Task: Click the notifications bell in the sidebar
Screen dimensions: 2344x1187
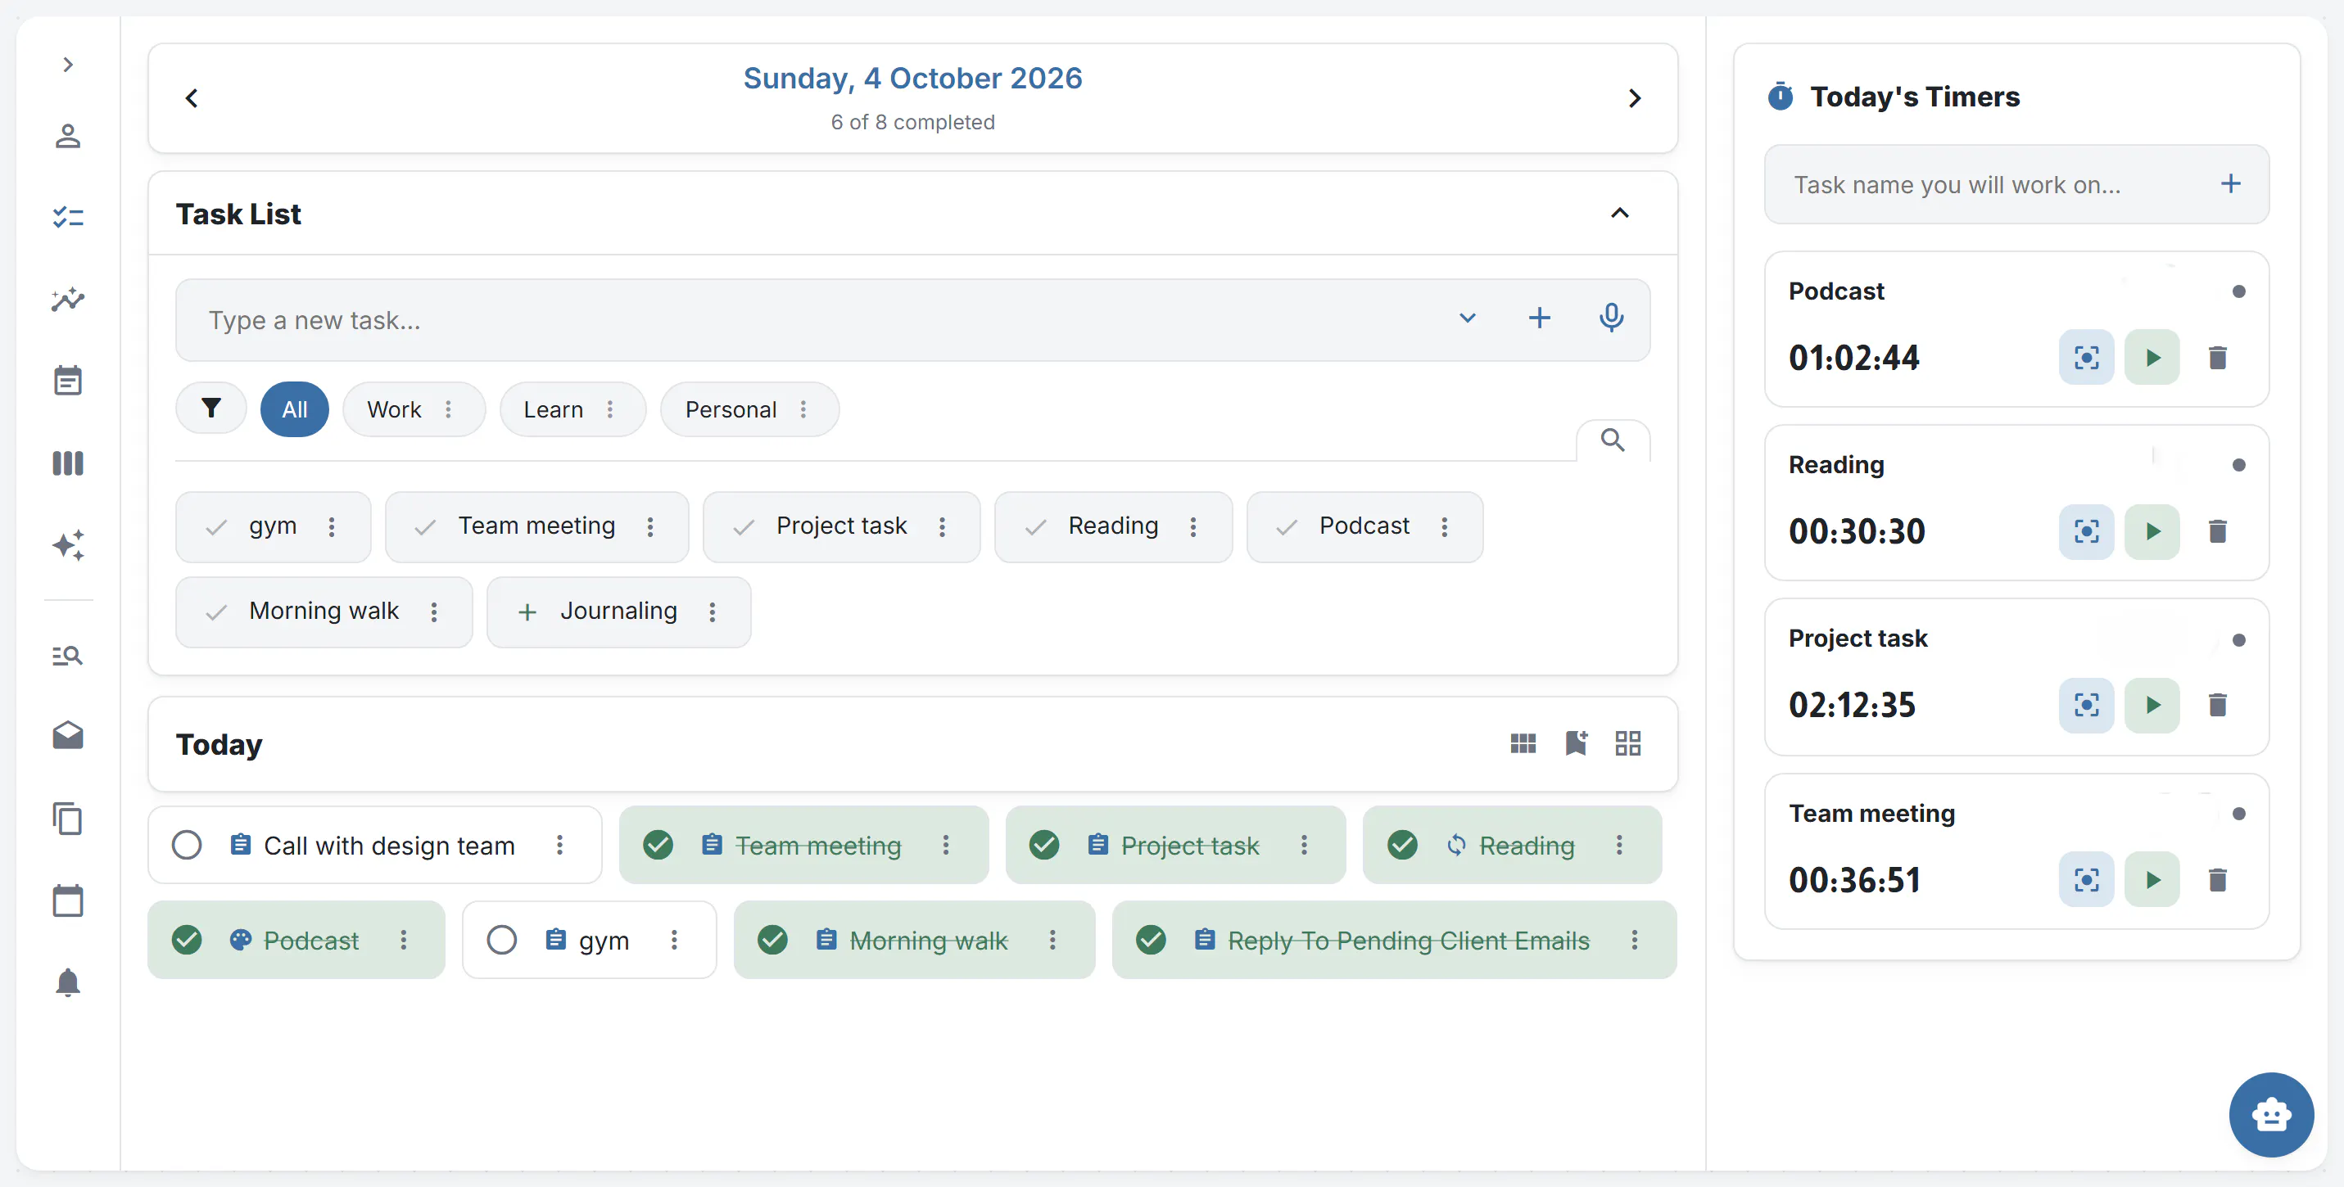Action: (x=67, y=982)
